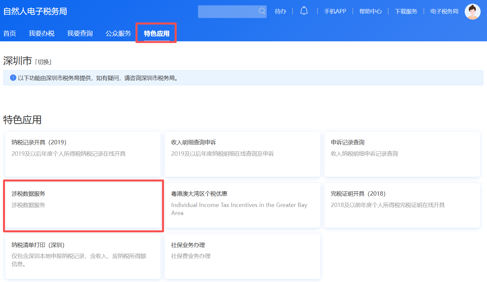
Task: Open the 社保业务办理 card
Action: click(x=242, y=256)
